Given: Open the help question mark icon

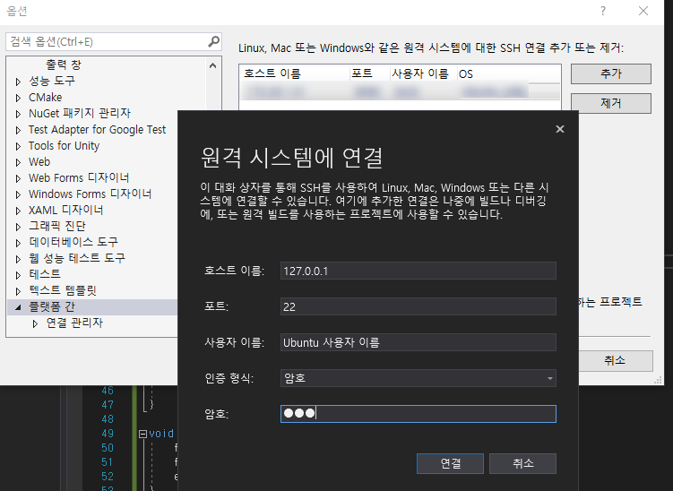Looking at the screenshot, I should [603, 11].
